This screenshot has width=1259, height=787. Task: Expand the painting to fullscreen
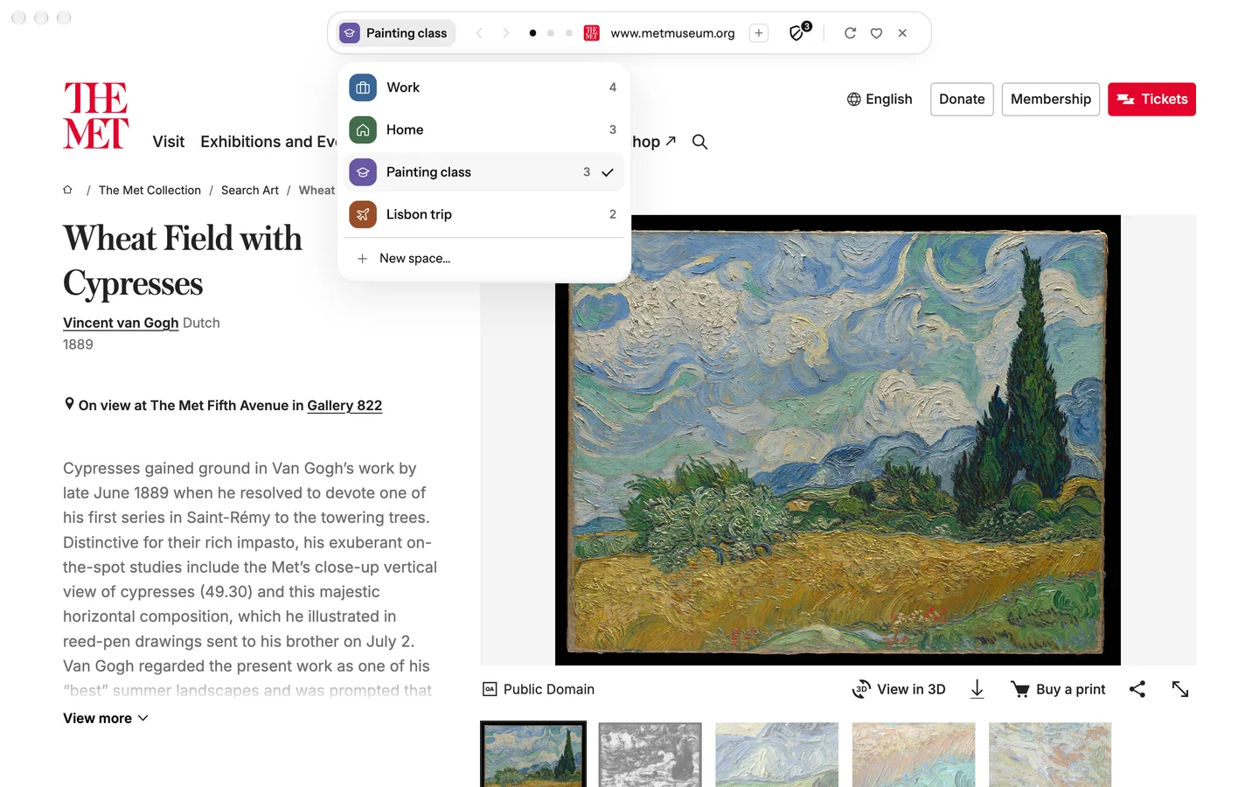click(1180, 689)
